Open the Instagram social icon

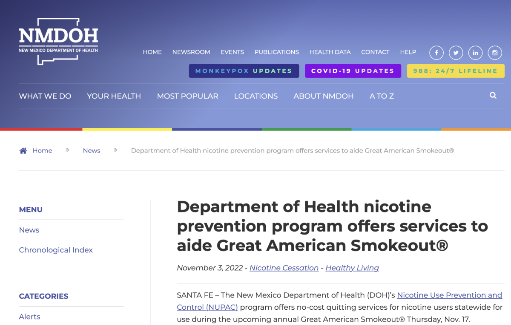(x=495, y=53)
